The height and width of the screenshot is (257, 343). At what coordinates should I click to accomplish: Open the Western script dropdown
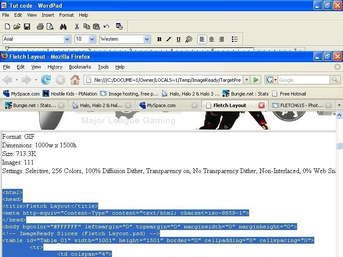click(147, 39)
